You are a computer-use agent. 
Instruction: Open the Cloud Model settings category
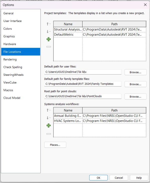coord(12,98)
